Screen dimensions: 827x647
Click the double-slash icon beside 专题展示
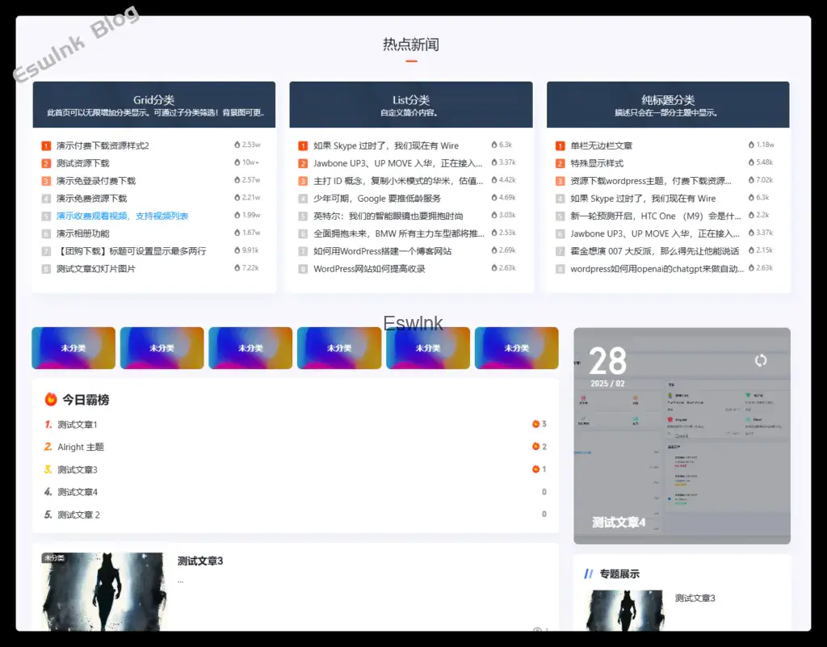pyautogui.click(x=588, y=574)
